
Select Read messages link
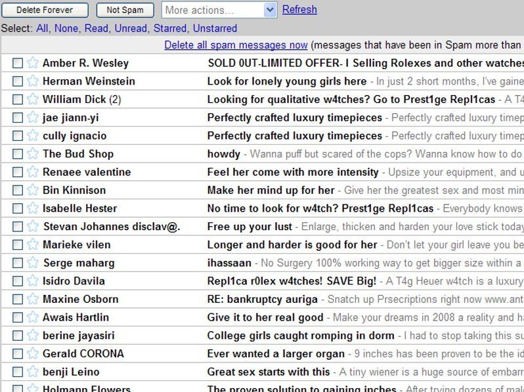click(x=97, y=28)
